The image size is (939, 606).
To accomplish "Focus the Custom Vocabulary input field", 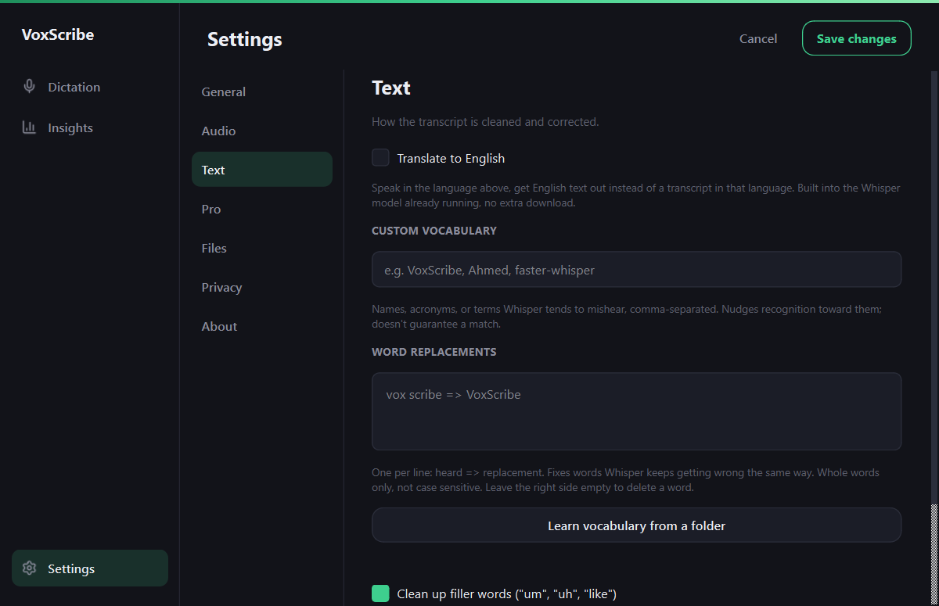I will (x=636, y=270).
